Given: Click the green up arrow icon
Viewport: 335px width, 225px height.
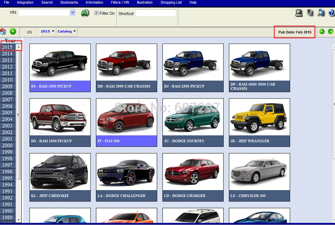Looking at the screenshot, I should pyautogui.click(x=322, y=32).
